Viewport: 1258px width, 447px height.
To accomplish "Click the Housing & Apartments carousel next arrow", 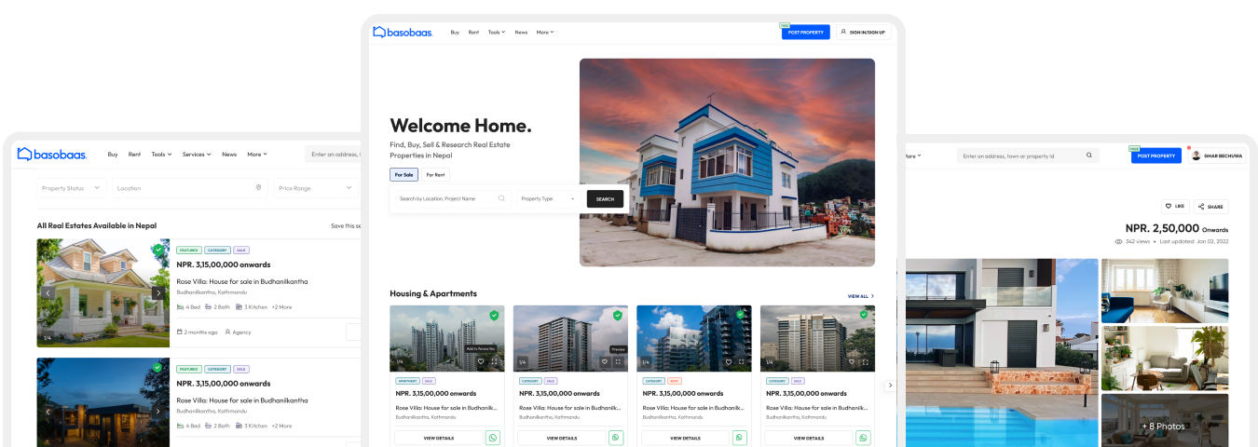I will [x=890, y=385].
